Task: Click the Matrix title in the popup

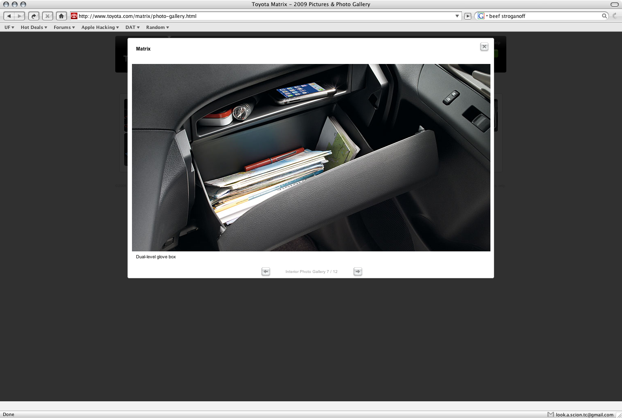Action: (143, 49)
